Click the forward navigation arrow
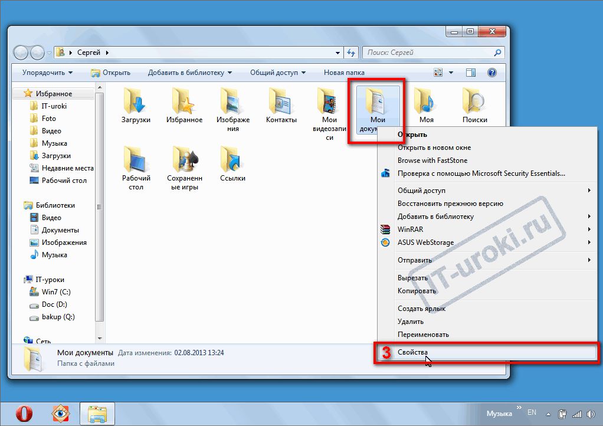Viewport: 603px width, 426px height. pos(37,53)
